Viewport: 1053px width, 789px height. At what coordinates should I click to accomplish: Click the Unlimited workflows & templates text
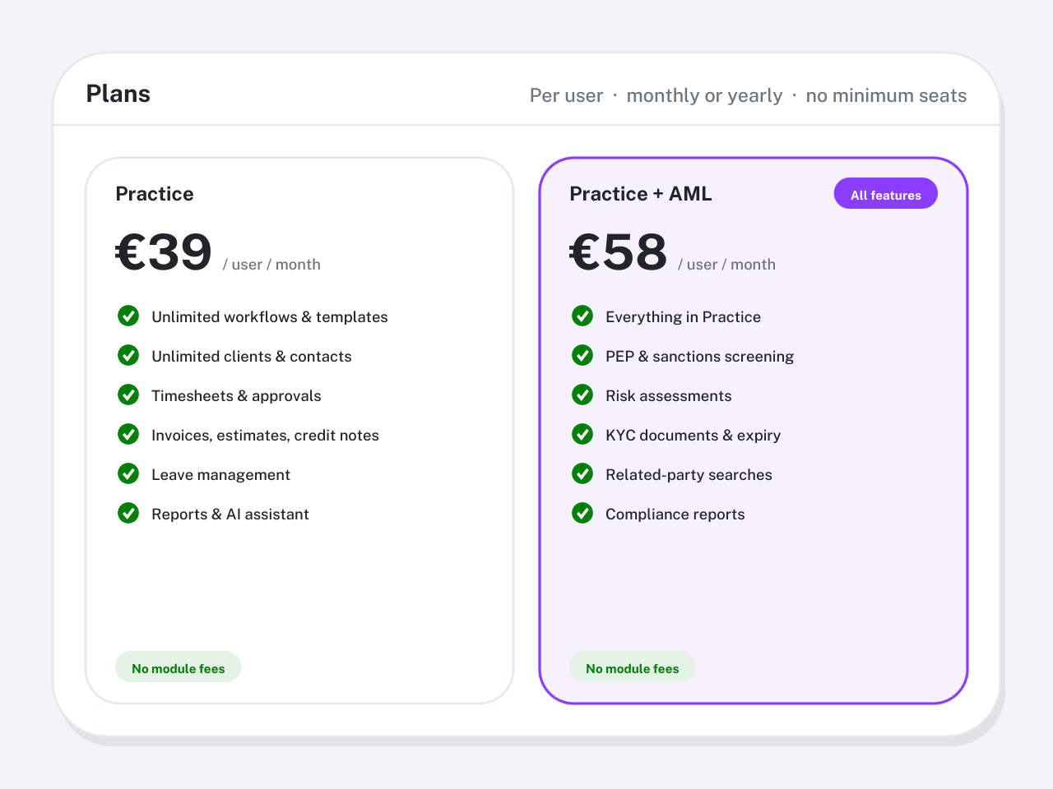pyautogui.click(x=270, y=317)
